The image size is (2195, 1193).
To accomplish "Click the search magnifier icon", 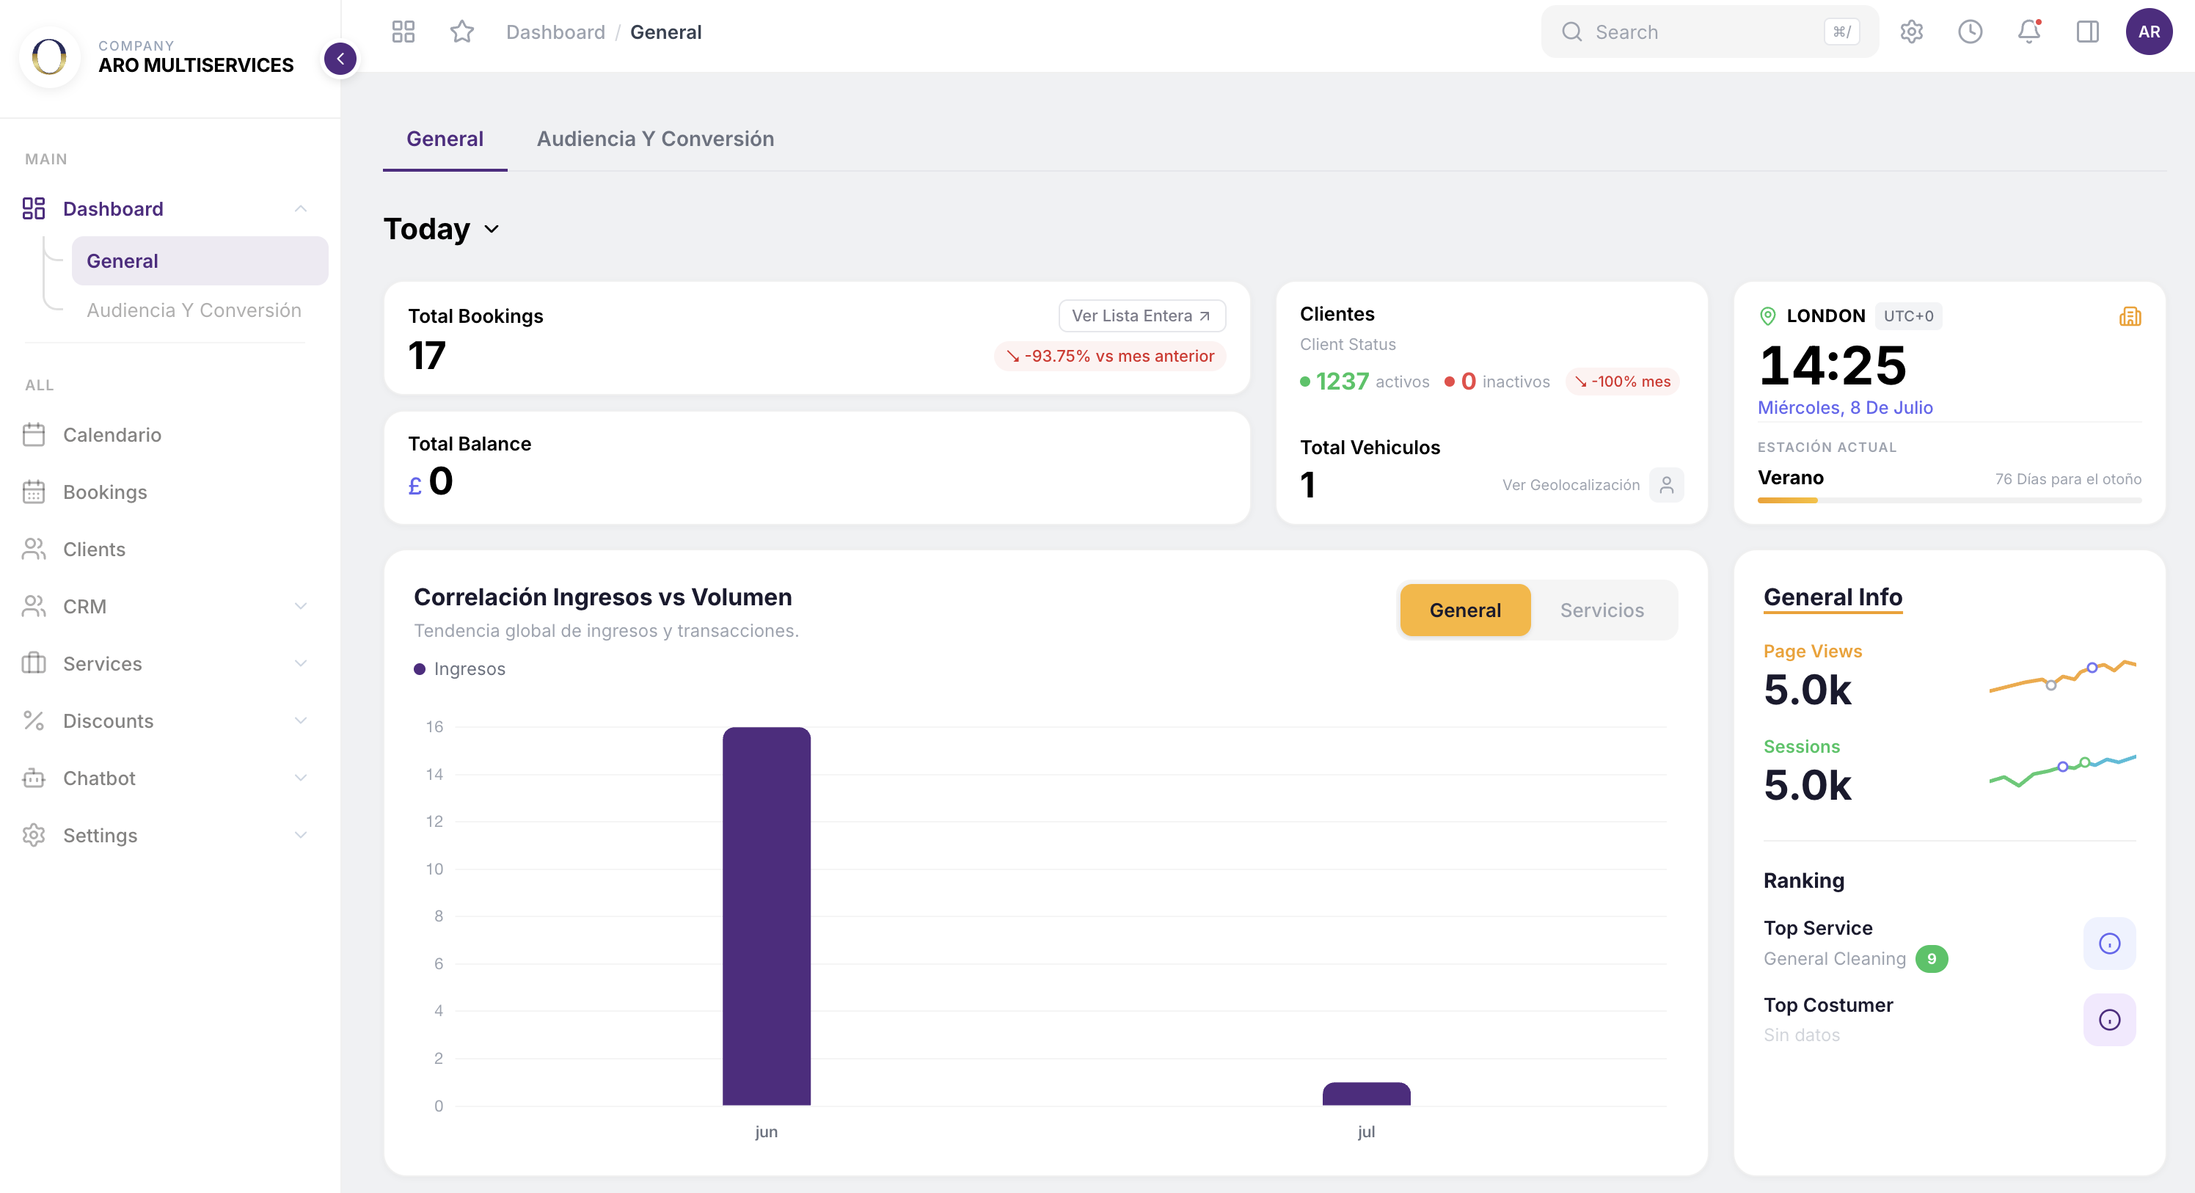I will [1571, 32].
